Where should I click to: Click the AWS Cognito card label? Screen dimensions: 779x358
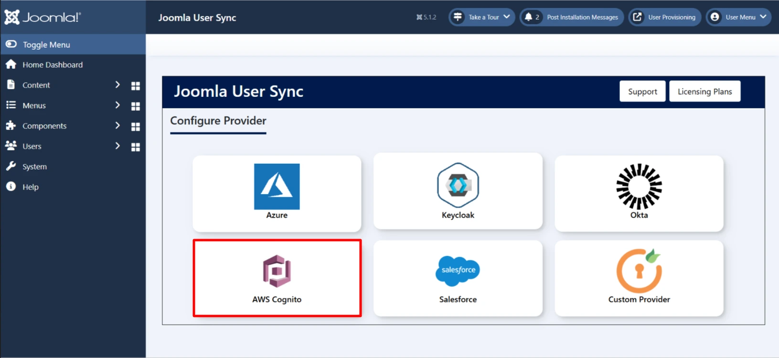277,300
